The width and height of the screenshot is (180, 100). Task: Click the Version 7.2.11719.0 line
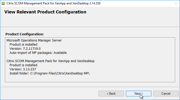click(x=25, y=49)
